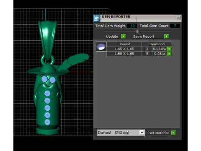Click the quantity 5 cell
The image size is (201, 151).
click(x=147, y=54)
